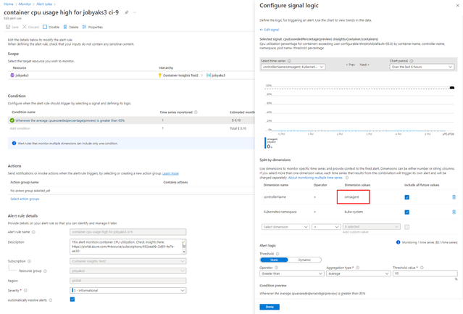The height and width of the screenshot is (314, 463).
Task: Click Add condition
Action: 20,128
